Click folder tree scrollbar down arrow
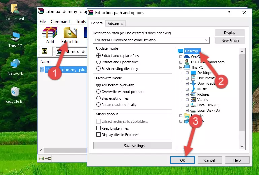The height and width of the screenshot is (175, 259). (242, 147)
